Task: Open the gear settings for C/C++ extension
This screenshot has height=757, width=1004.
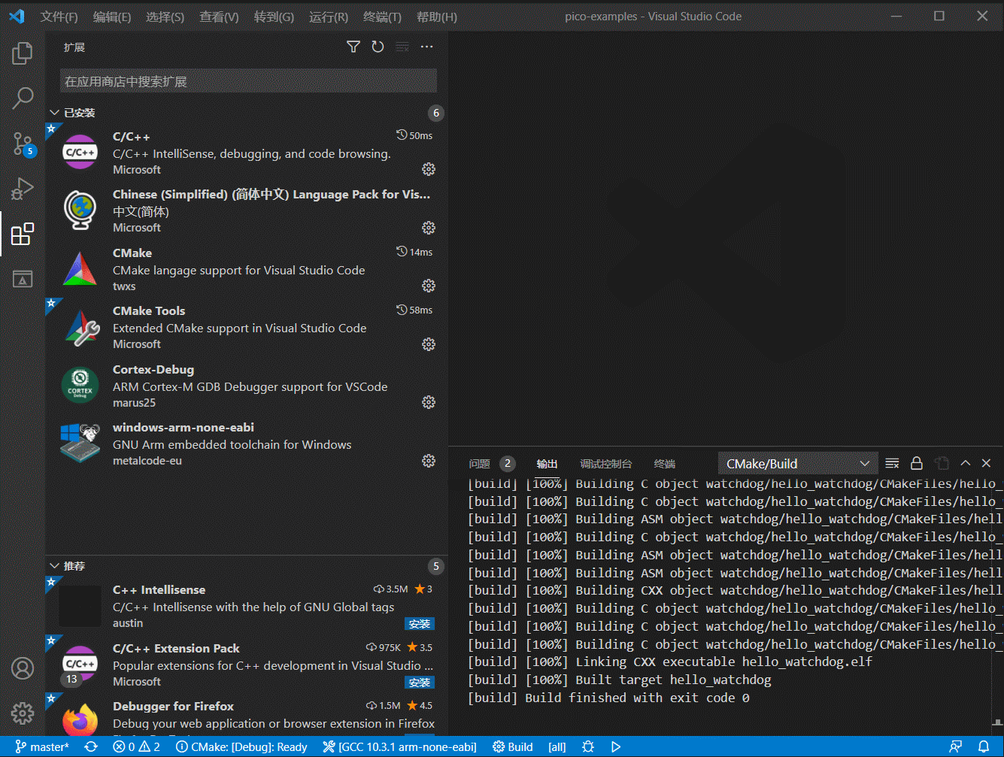Action: click(x=429, y=169)
